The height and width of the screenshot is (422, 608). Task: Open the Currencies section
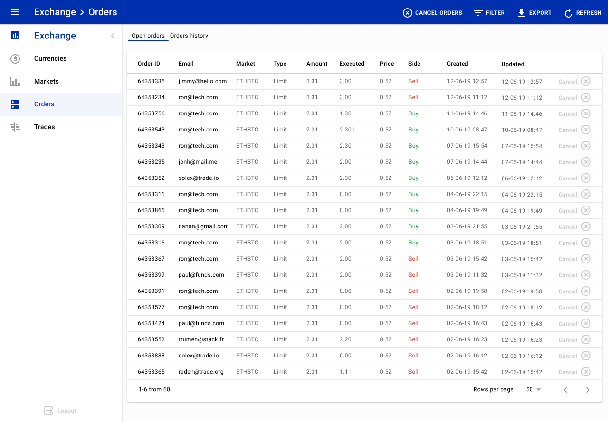[x=61, y=59]
